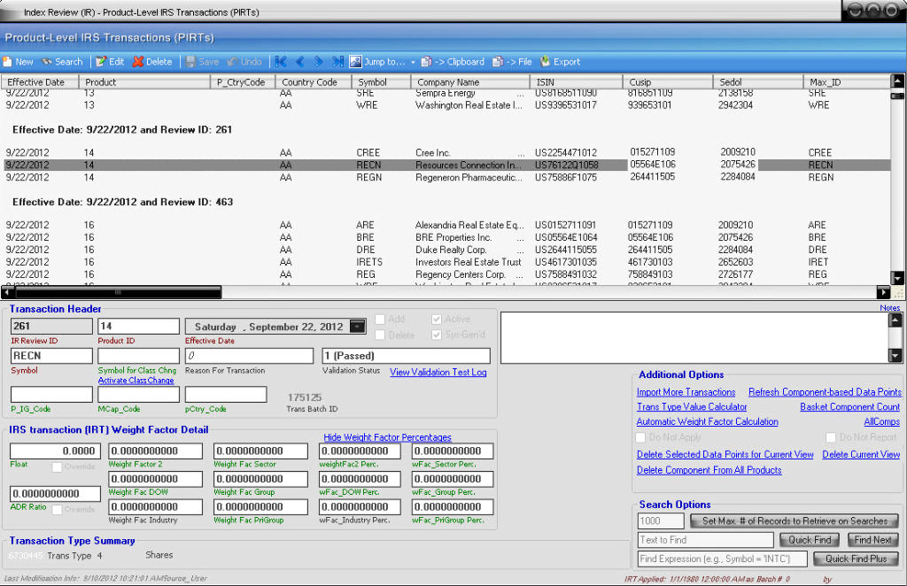Select the Investors Real Estate Trust cell
This screenshot has width=907, height=586.
[x=469, y=262]
